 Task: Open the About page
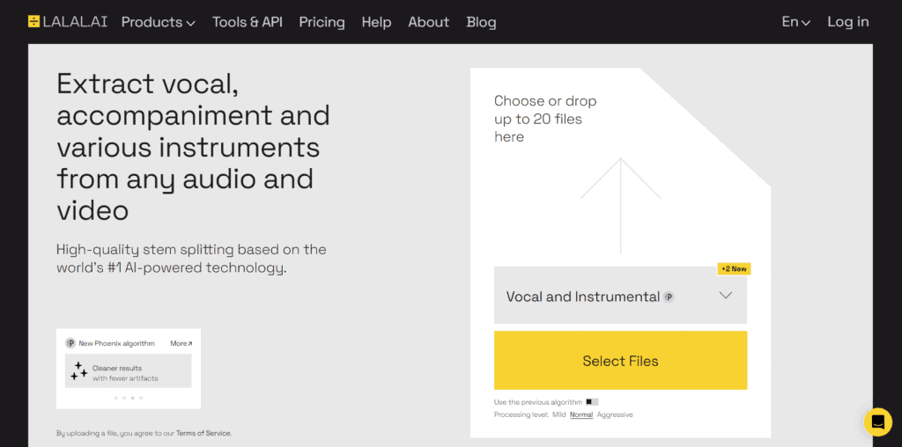[x=429, y=22]
